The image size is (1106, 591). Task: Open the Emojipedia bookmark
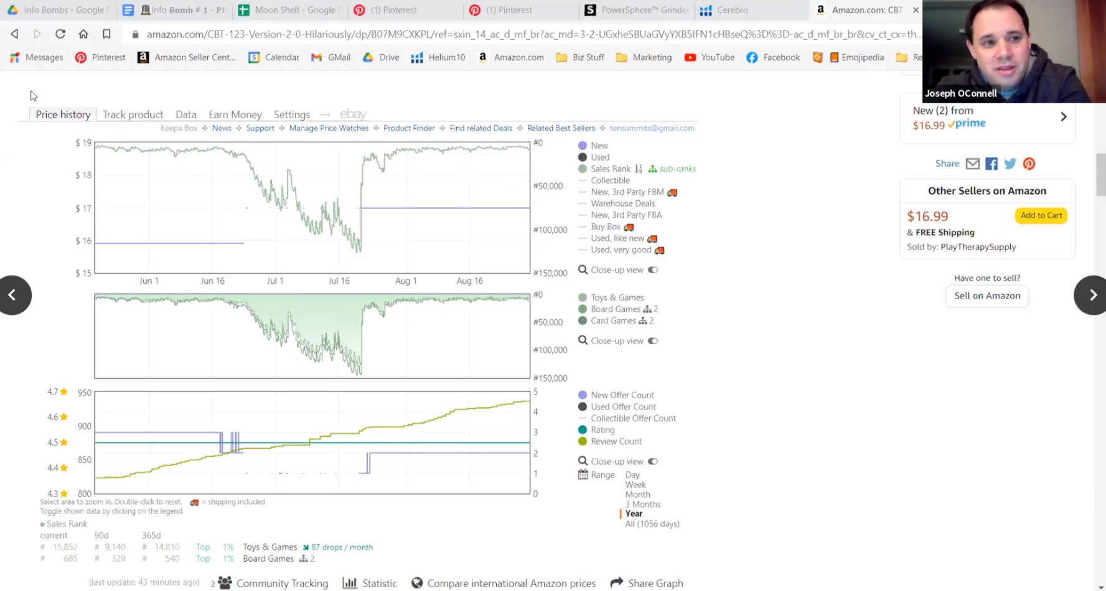point(856,57)
